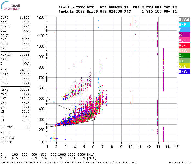Click the 024000 time value in header
Screen dimensions: 192x164
(x=115, y=11)
